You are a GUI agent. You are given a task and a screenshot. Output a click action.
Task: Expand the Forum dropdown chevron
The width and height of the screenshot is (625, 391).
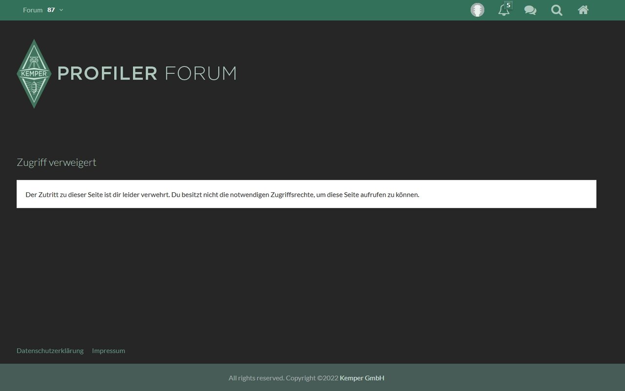(x=61, y=10)
